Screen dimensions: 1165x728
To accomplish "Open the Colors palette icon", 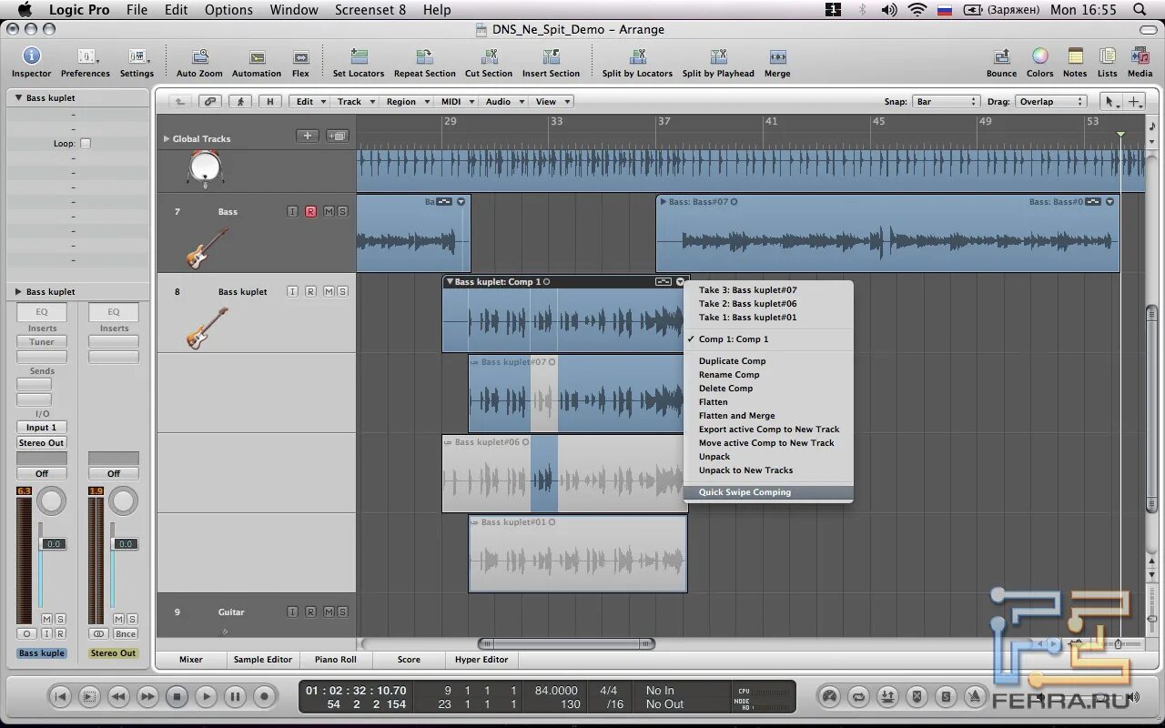I will pos(1039,57).
